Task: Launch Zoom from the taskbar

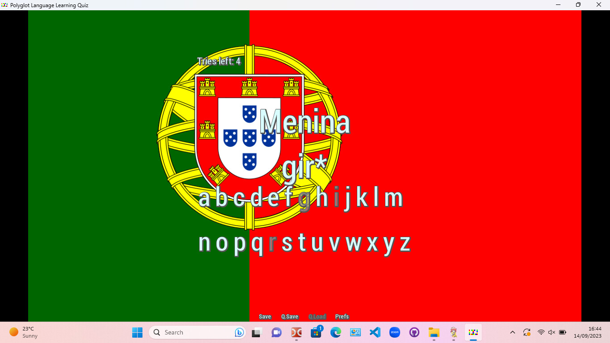Action: pos(394,332)
